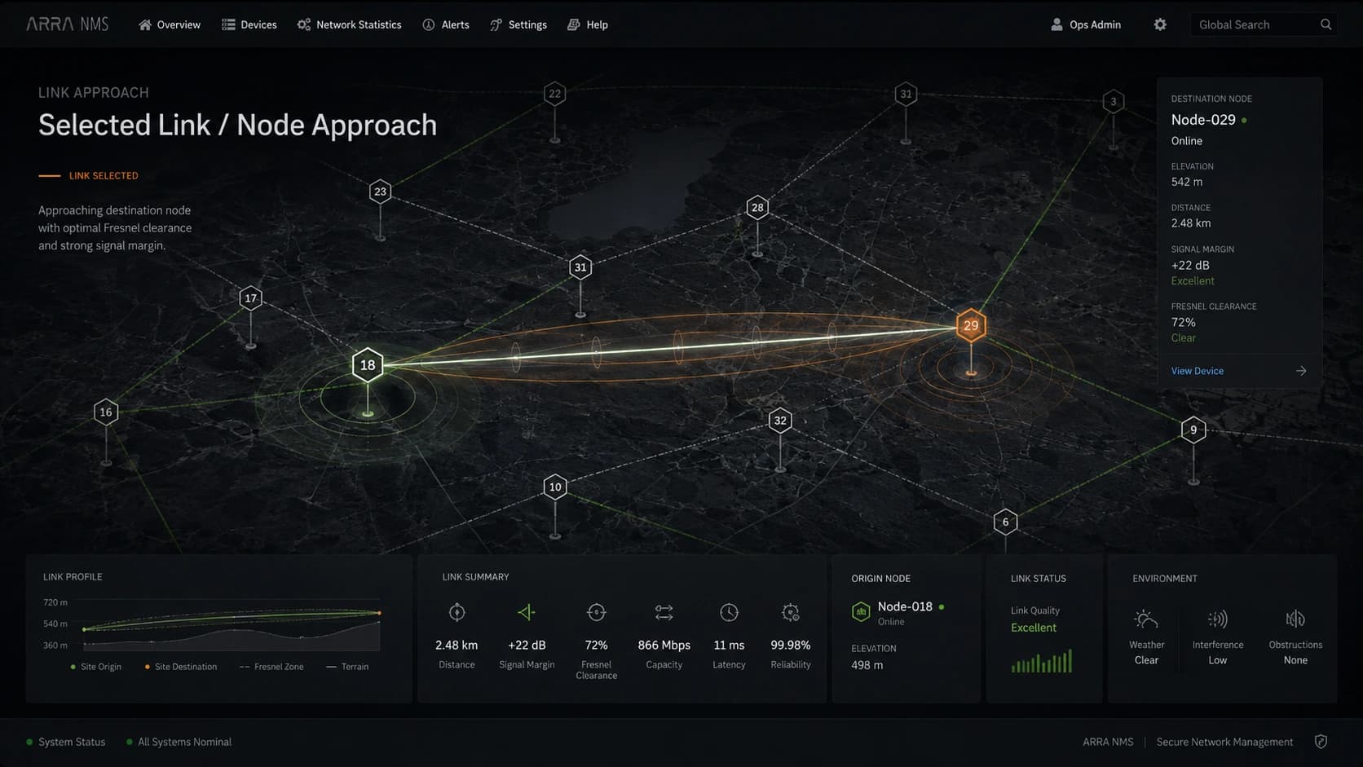Select node 23 marker on the map

380,192
